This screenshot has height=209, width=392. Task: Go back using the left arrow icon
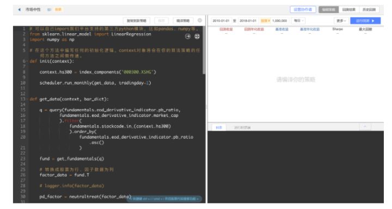click(19, 9)
